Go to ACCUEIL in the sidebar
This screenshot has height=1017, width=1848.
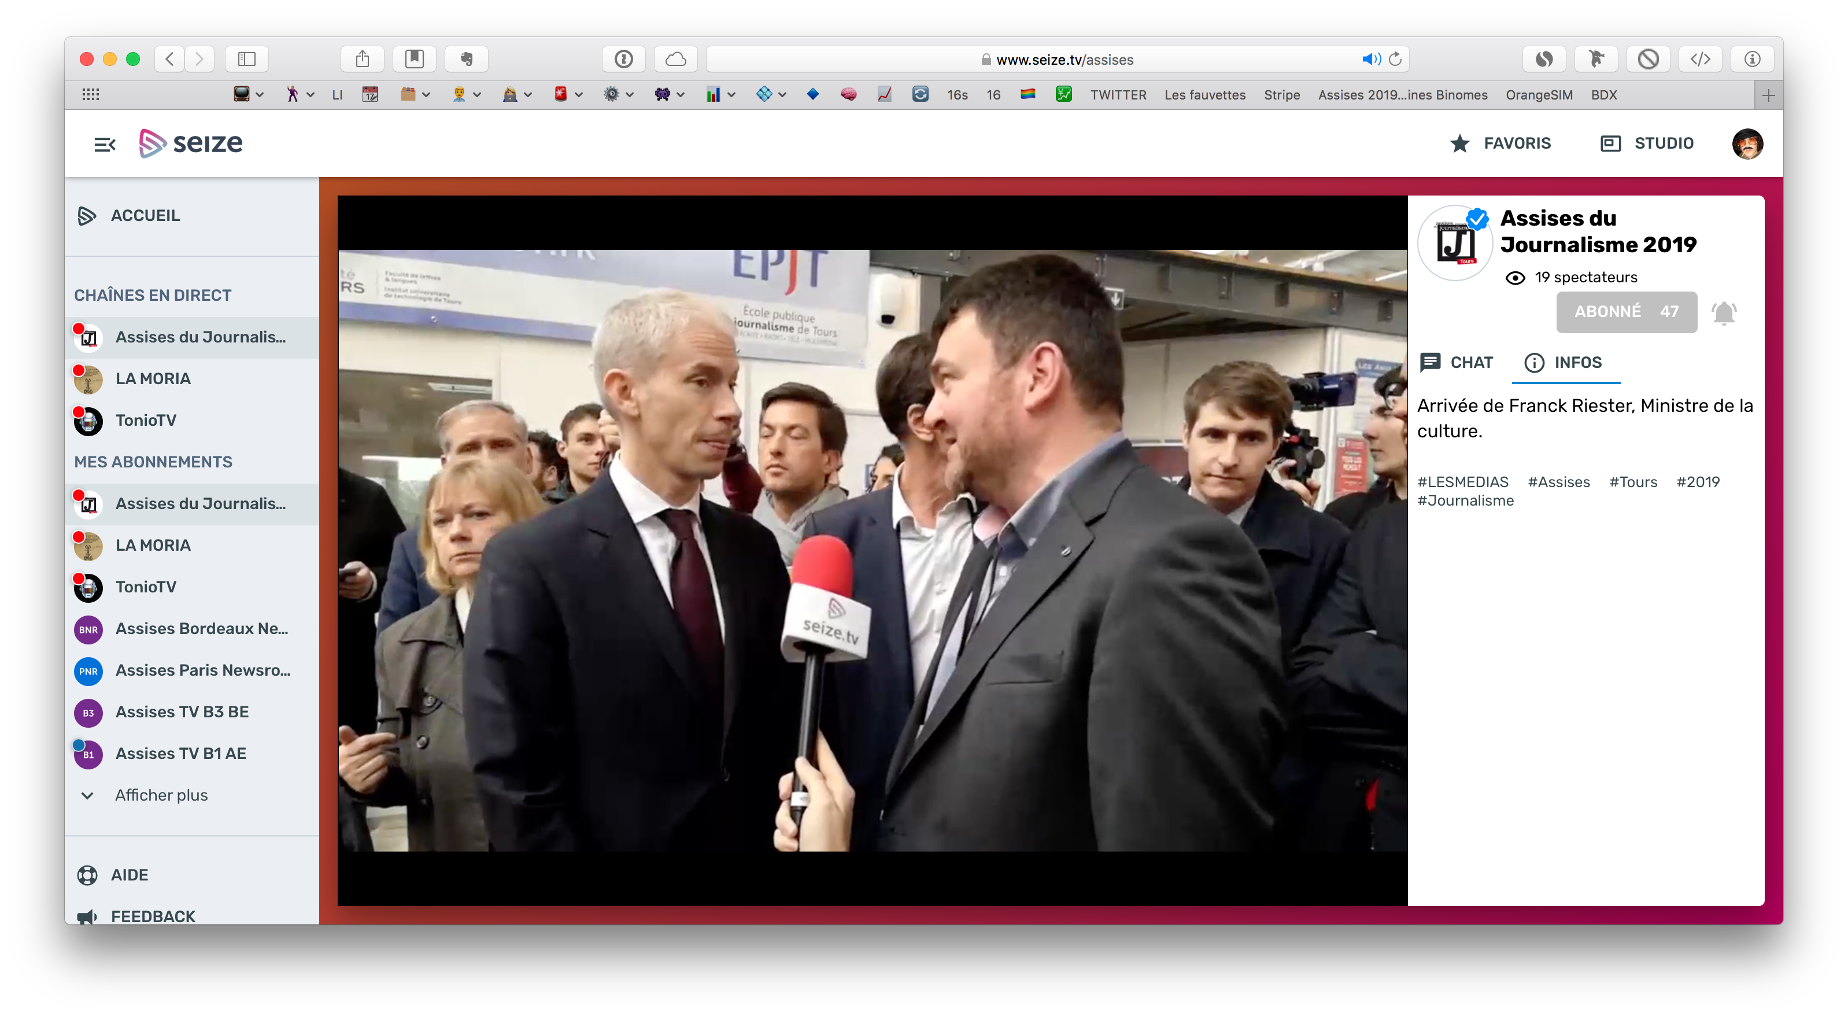coord(145,215)
